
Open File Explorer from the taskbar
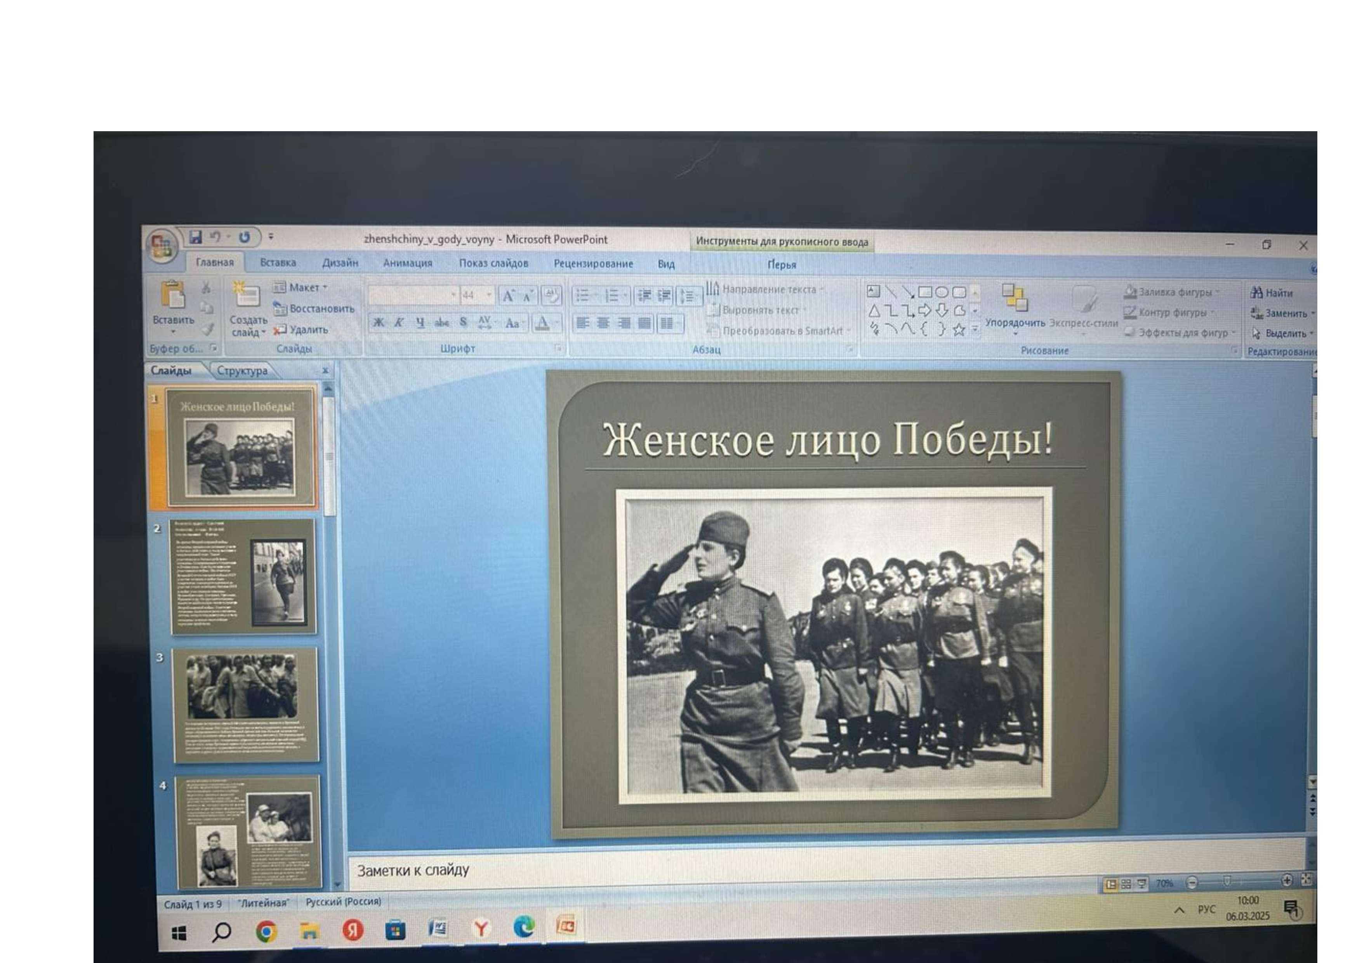[309, 932]
